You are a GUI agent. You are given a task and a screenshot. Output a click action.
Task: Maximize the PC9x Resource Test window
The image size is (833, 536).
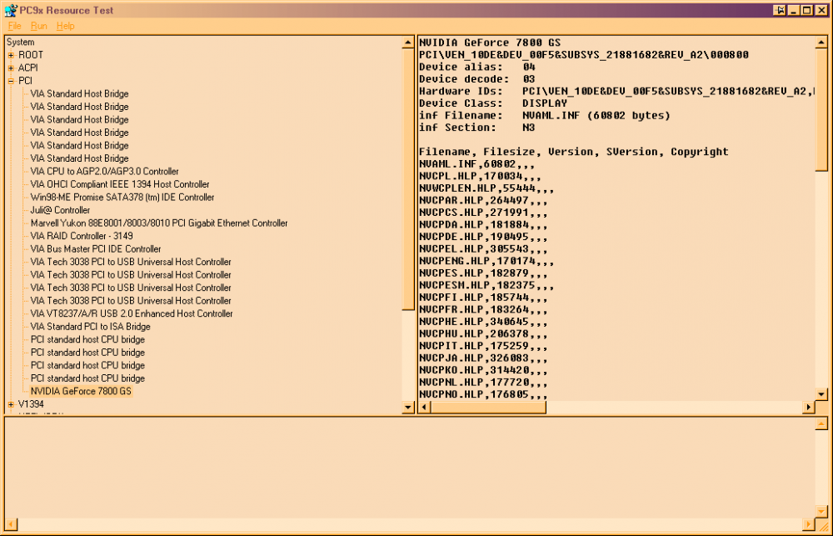(806, 10)
